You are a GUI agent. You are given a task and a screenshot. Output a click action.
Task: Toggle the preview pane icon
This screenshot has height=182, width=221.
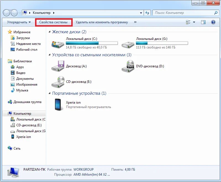point(203,22)
